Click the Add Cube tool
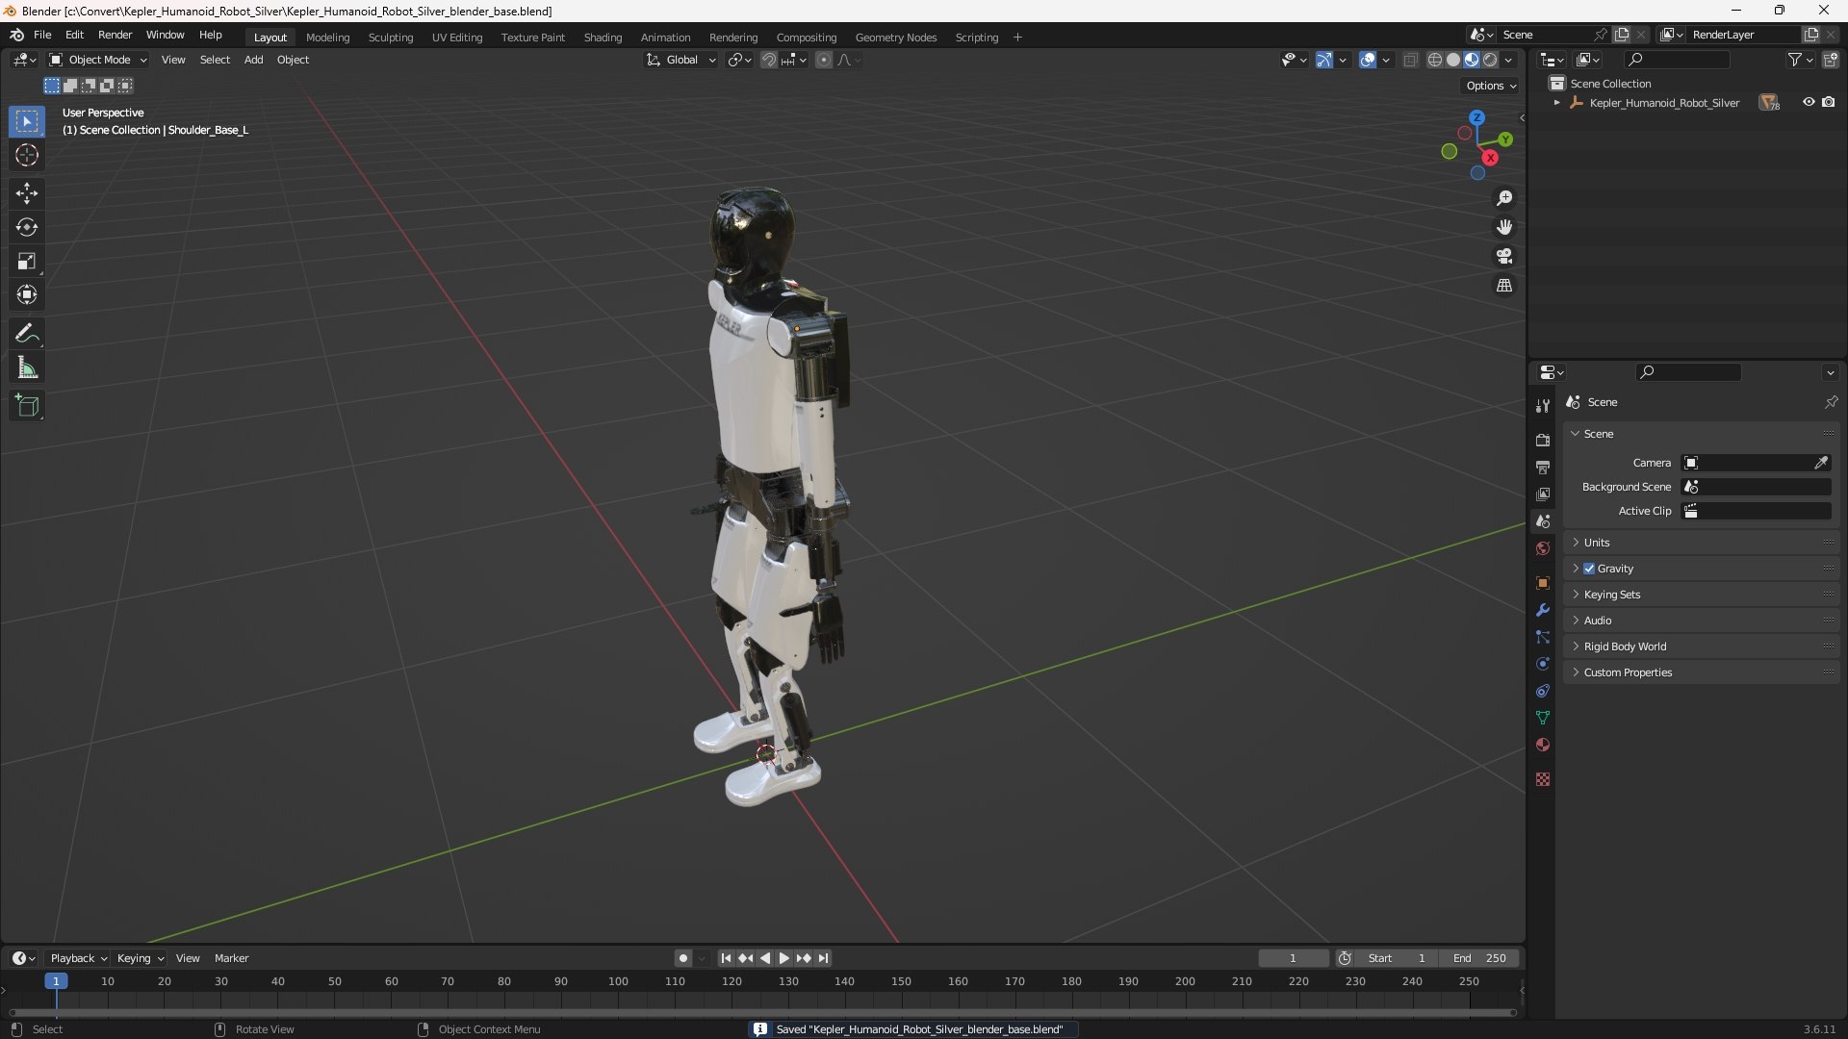The width and height of the screenshot is (1848, 1039). (x=27, y=406)
